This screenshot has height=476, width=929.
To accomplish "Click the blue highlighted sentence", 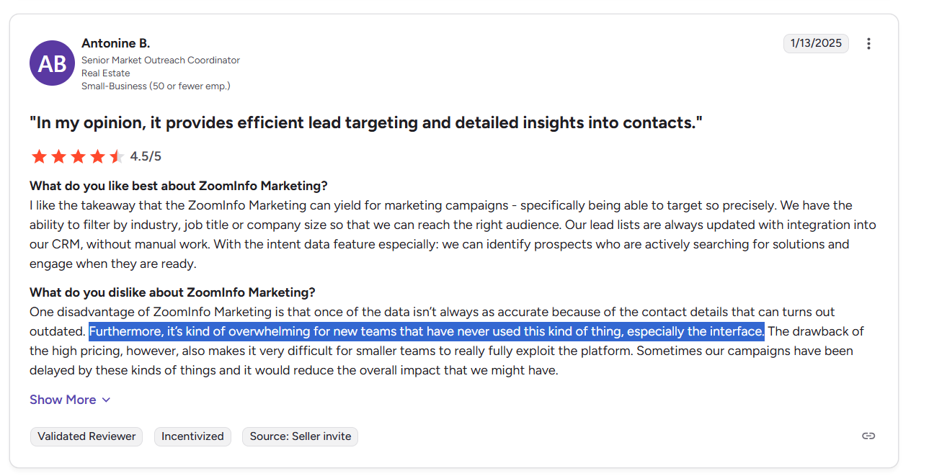I will 427,332.
